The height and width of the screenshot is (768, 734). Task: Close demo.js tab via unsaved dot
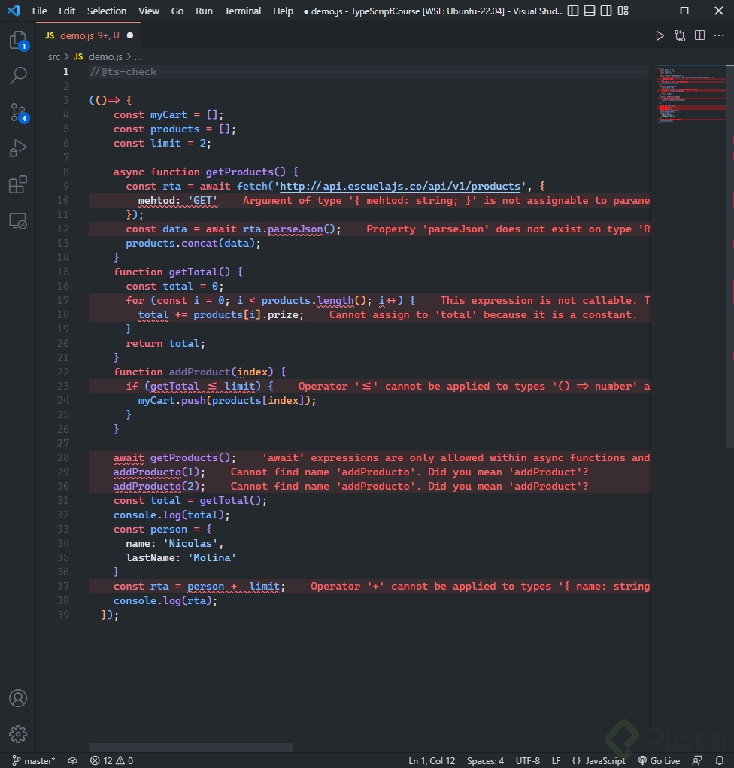point(130,35)
